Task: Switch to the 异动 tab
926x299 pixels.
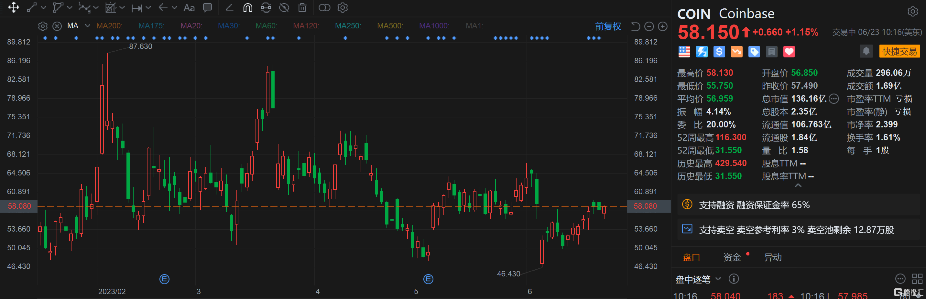Action: [772, 257]
